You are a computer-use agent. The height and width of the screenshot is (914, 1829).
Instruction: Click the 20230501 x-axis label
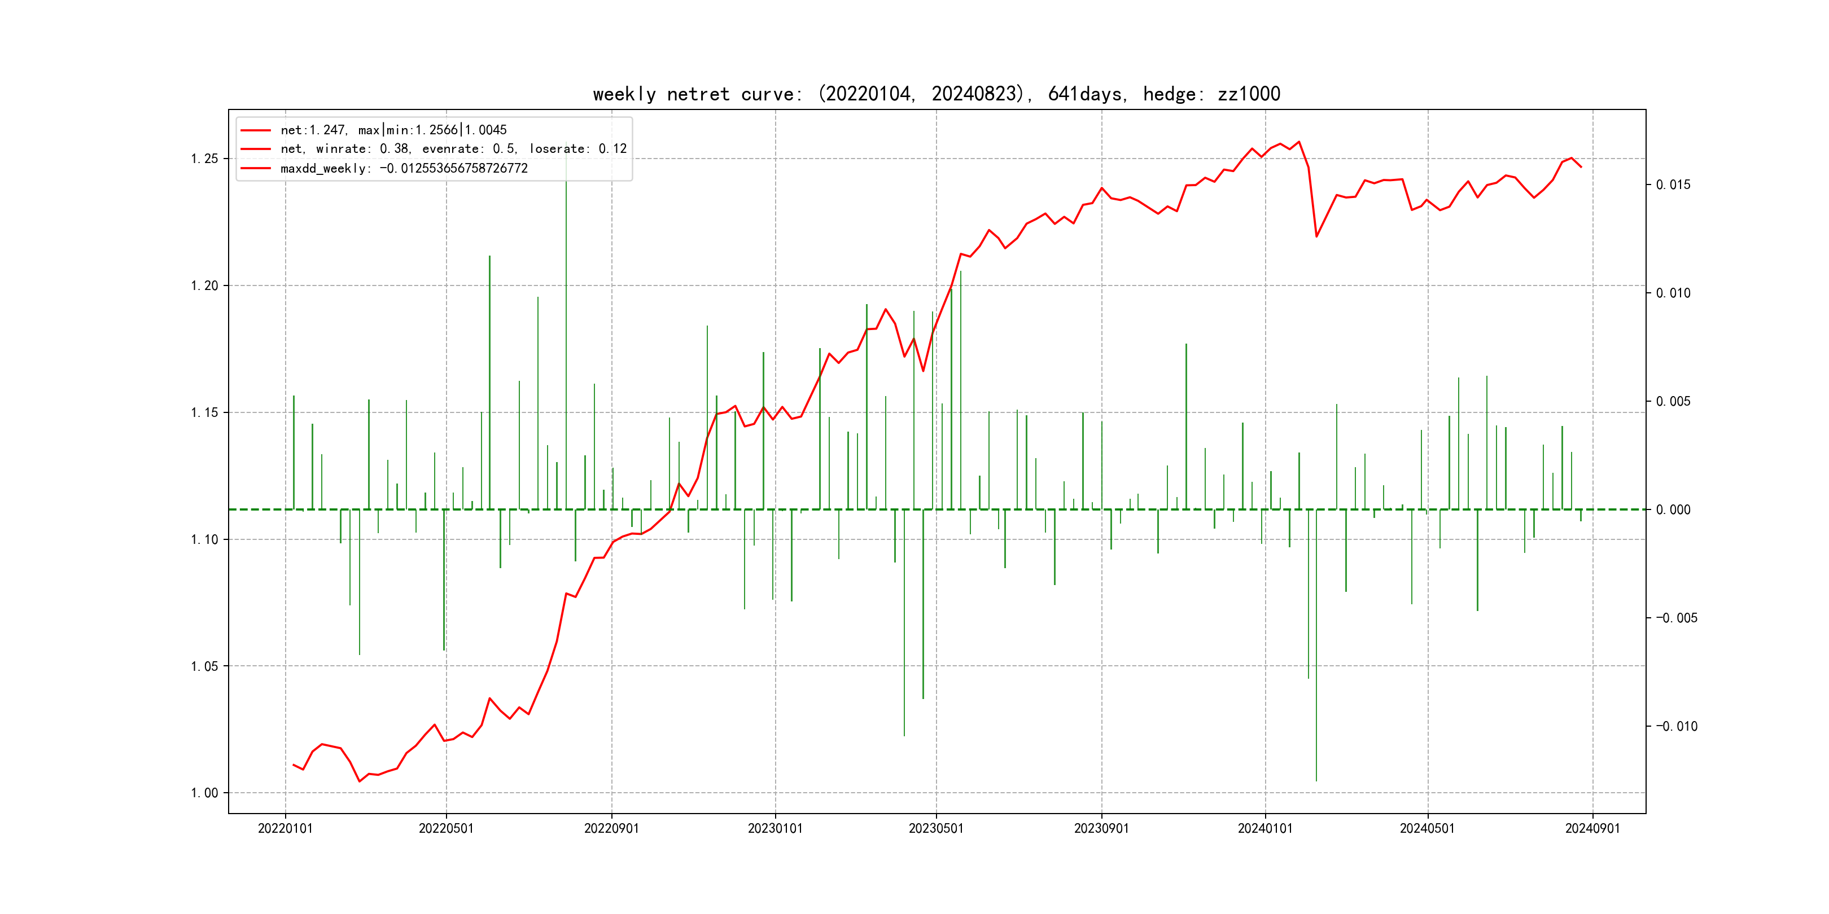click(x=936, y=829)
